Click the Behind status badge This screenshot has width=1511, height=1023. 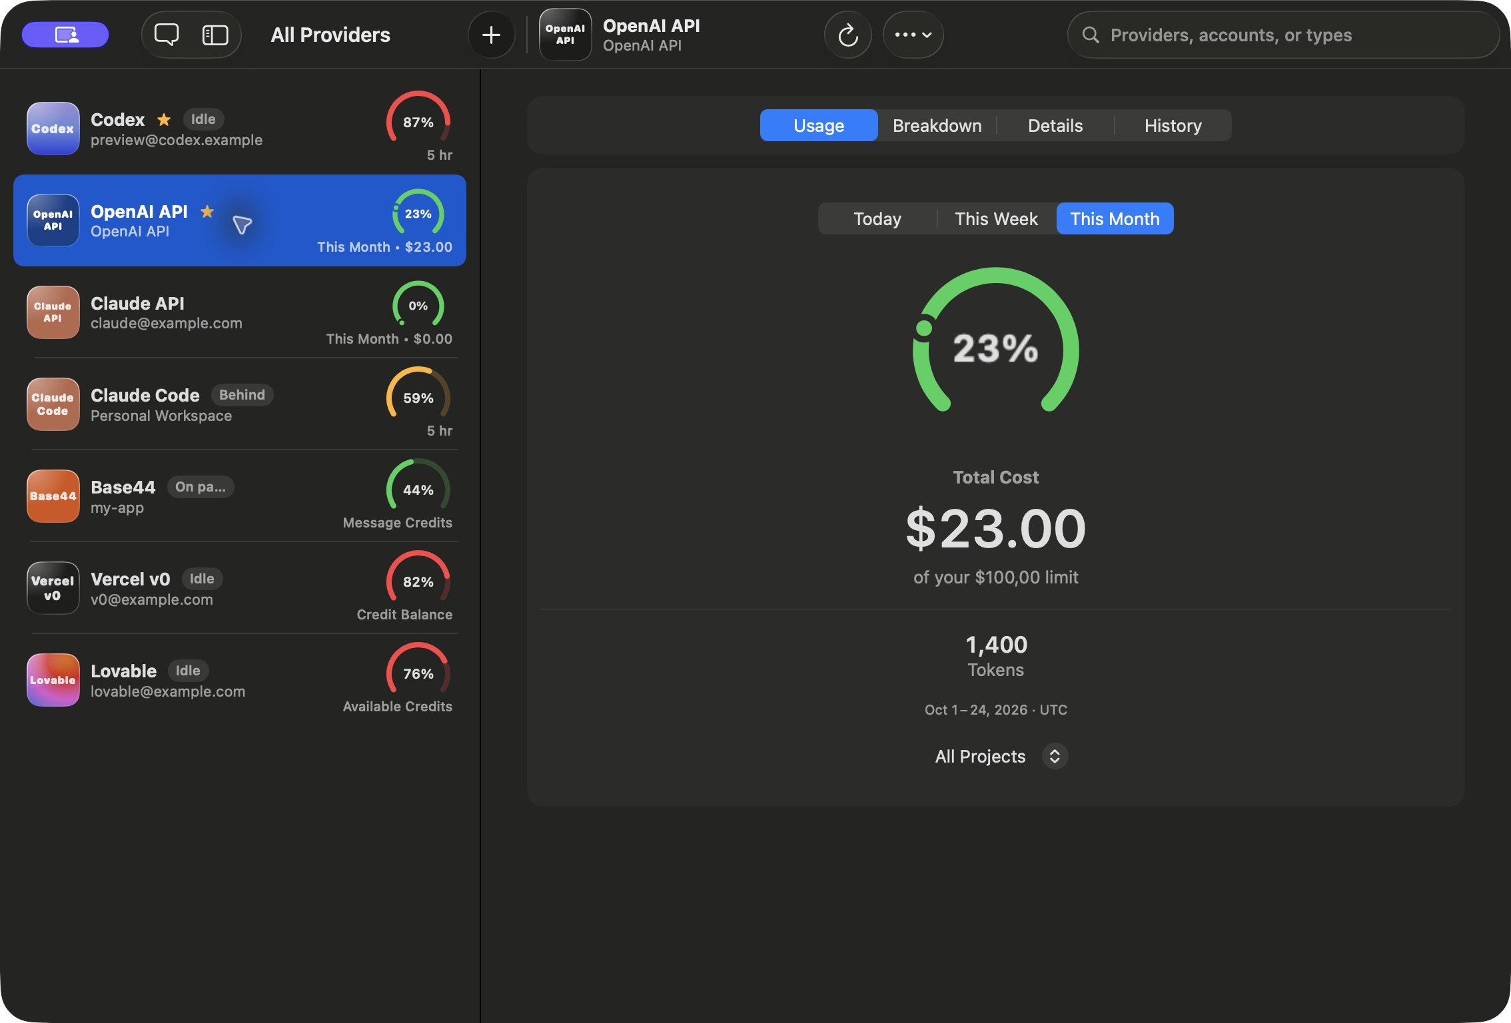pos(242,395)
